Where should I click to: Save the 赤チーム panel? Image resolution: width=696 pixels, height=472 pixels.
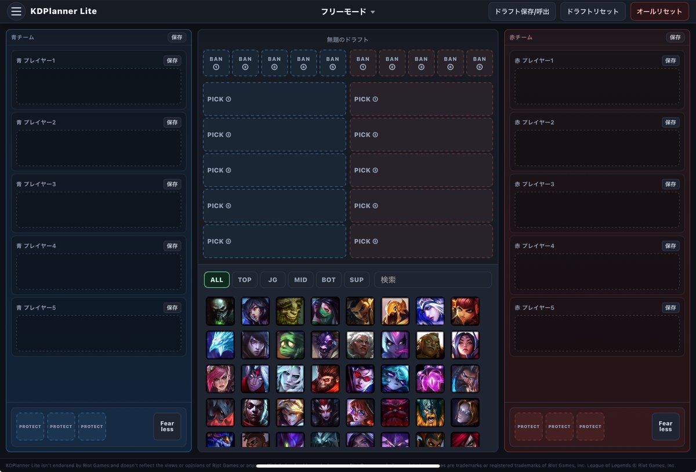pyautogui.click(x=675, y=37)
